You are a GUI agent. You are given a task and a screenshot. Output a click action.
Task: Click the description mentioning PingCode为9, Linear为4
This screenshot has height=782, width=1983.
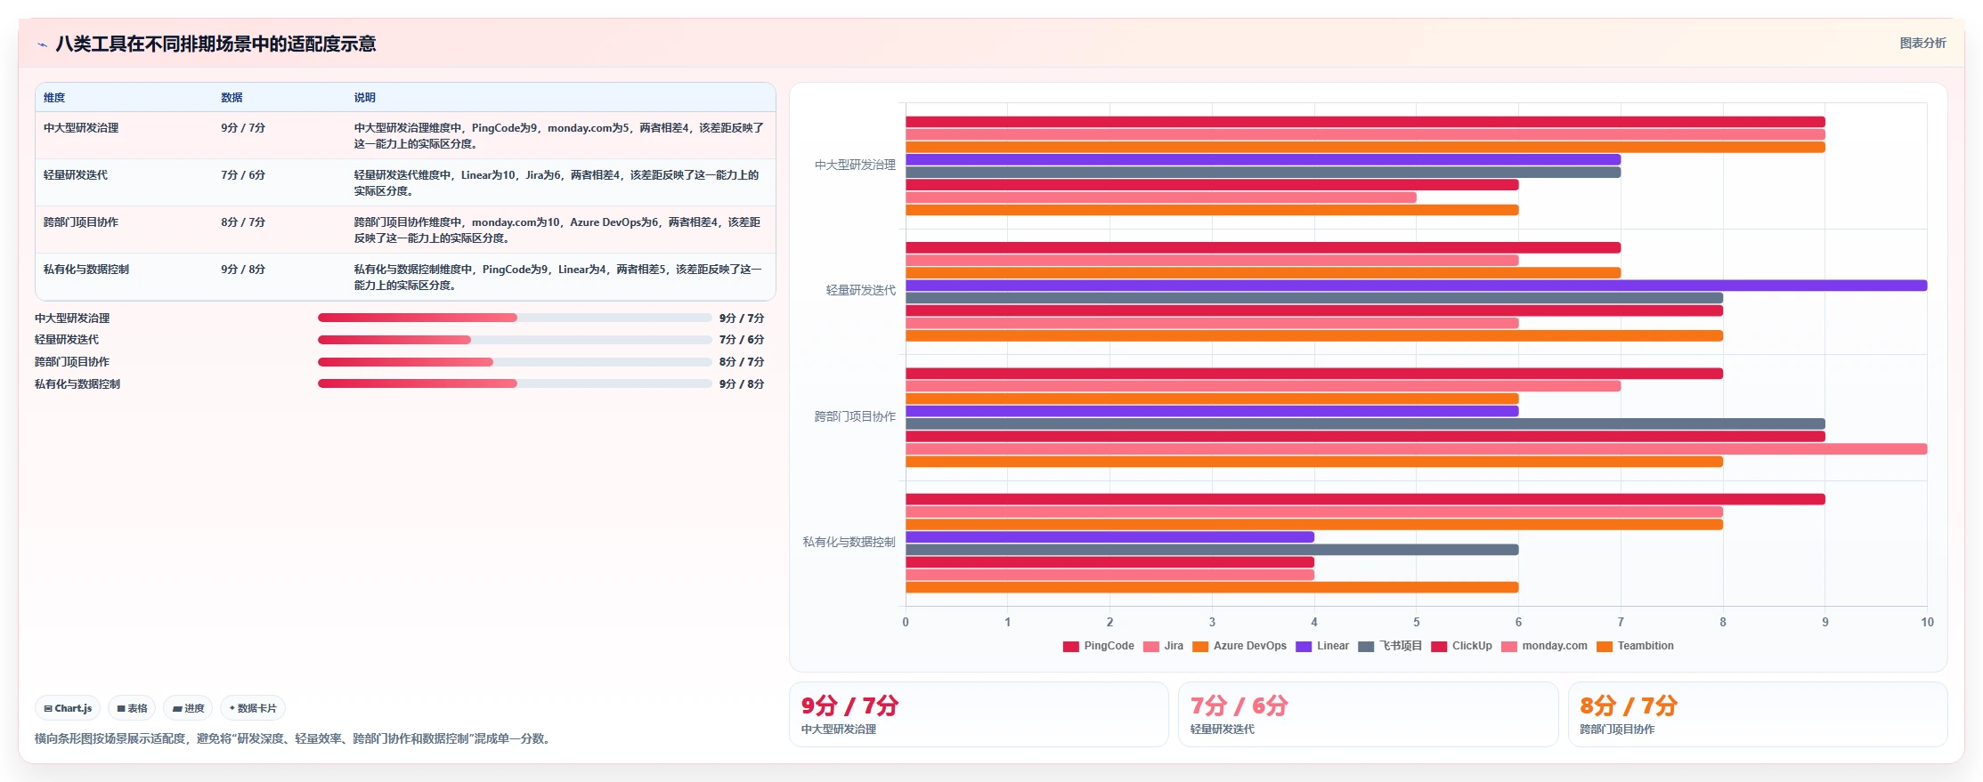tap(558, 278)
